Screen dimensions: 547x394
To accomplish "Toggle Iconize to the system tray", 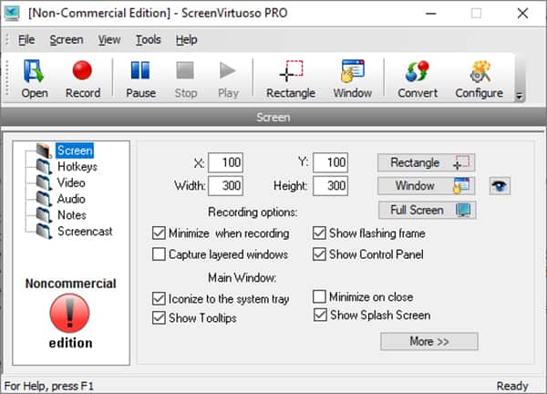I will point(159,299).
